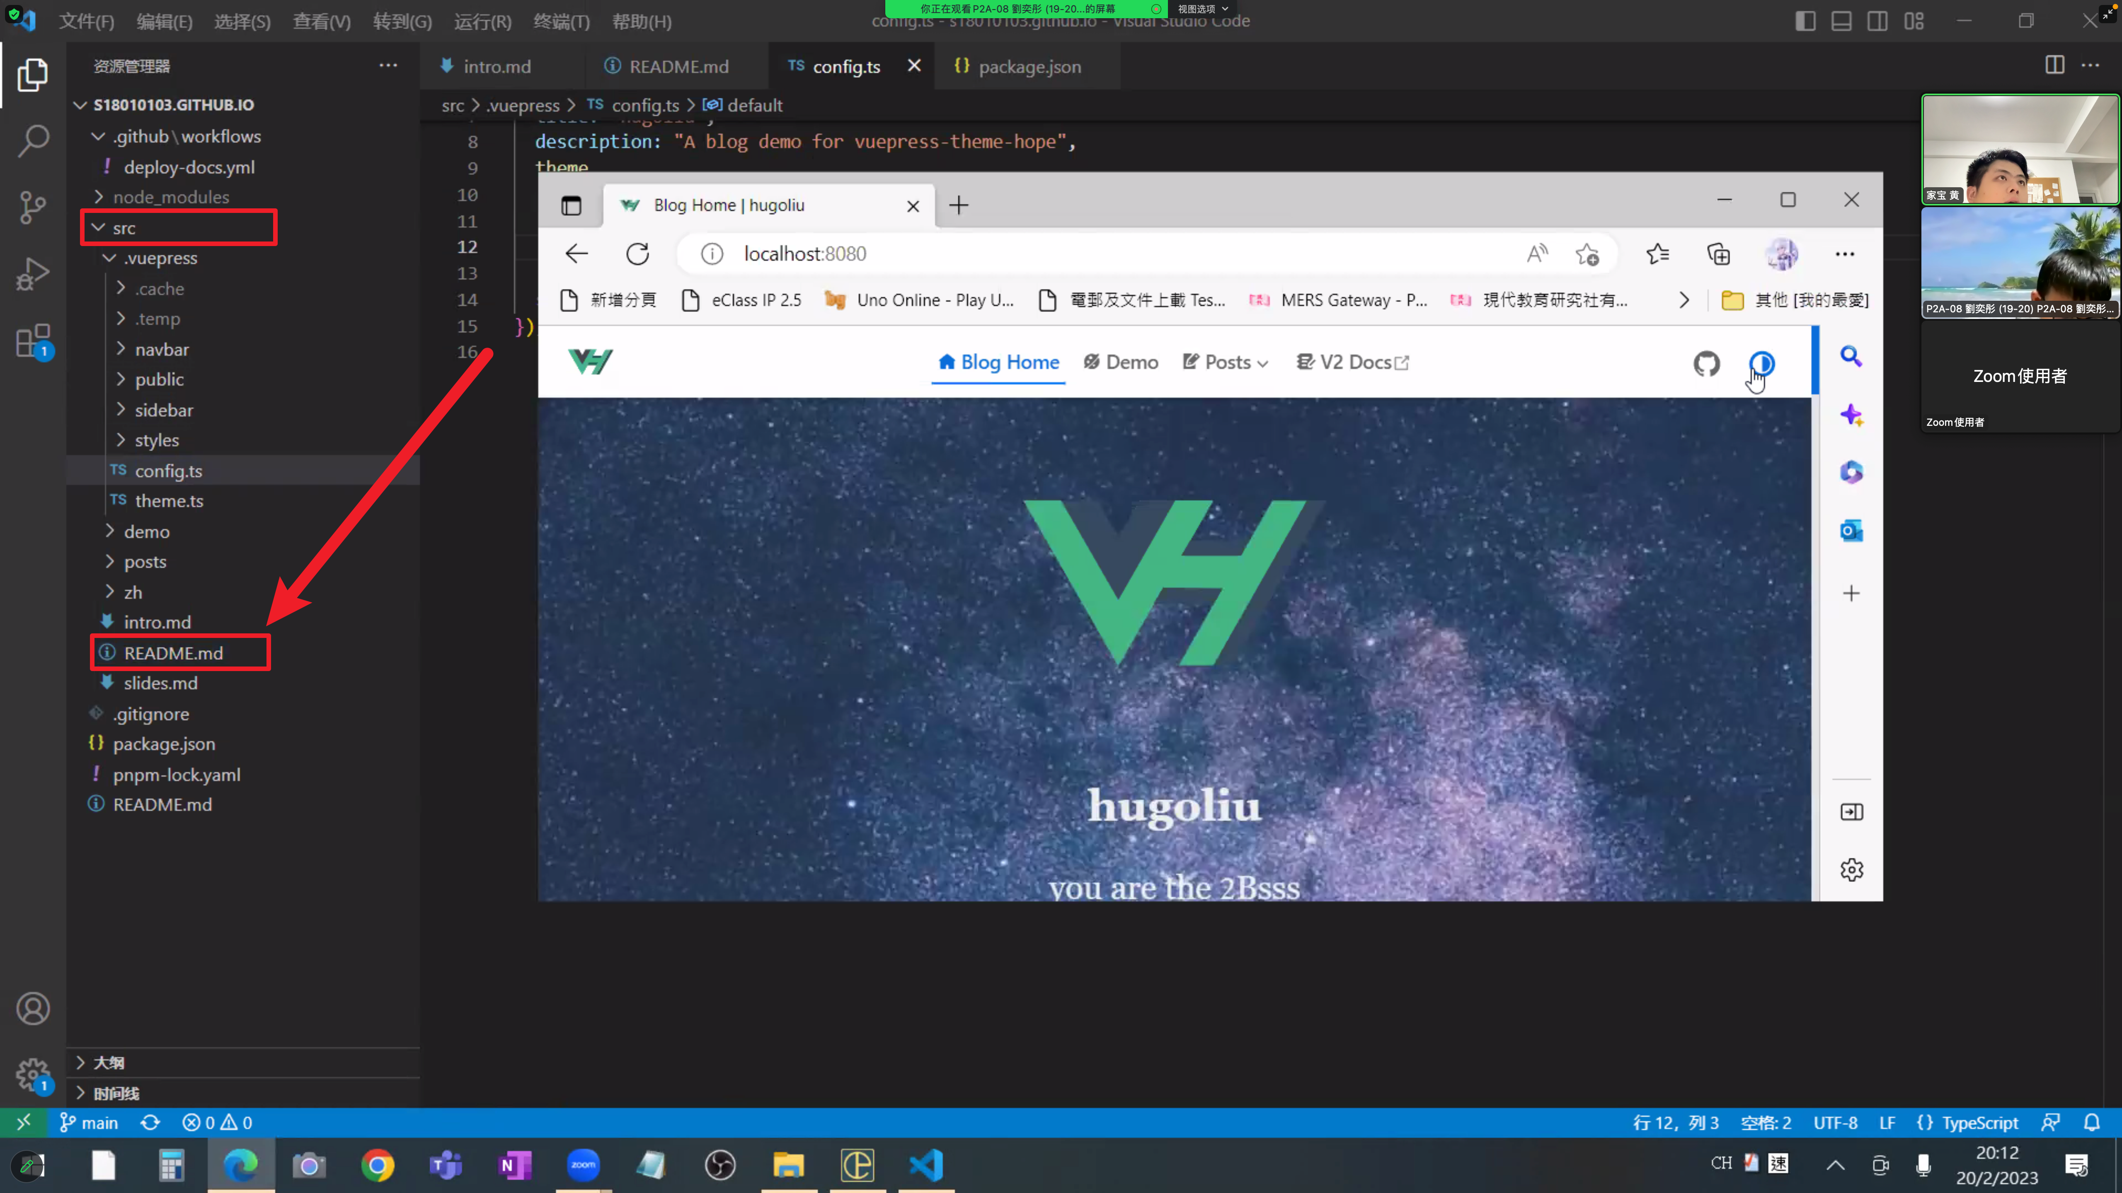Open Zoom from the taskbar
Viewport: 2122px width, 1193px height.
(583, 1165)
